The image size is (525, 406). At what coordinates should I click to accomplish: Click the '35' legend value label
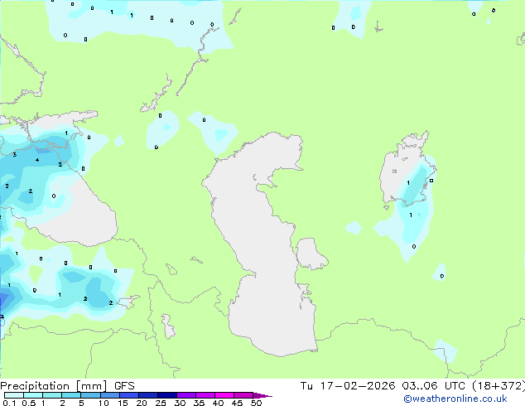[x=199, y=403]
